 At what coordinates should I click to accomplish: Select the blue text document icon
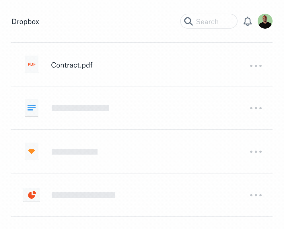(32, 108)
